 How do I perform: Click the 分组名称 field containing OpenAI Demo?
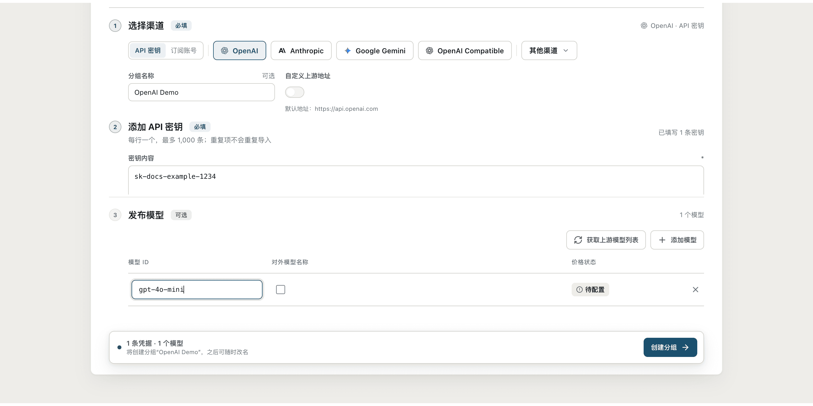[201, 92]
